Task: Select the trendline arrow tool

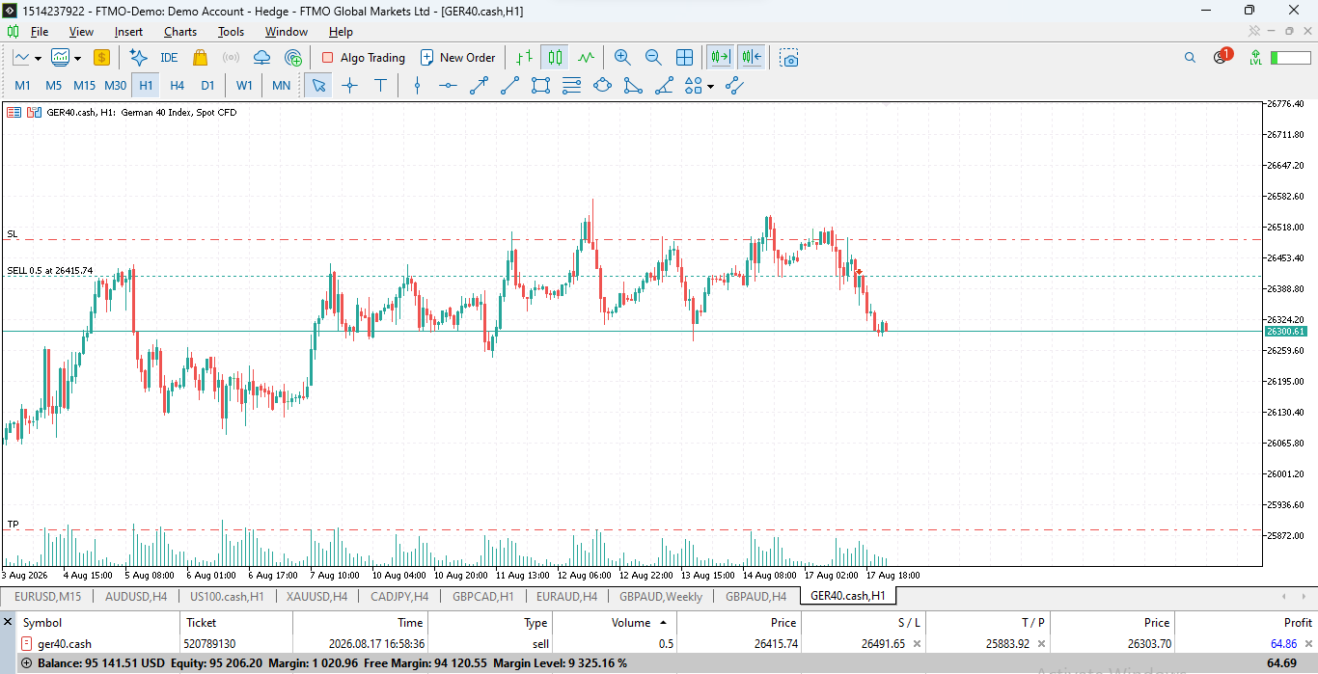Action: [x=479, y=86]
